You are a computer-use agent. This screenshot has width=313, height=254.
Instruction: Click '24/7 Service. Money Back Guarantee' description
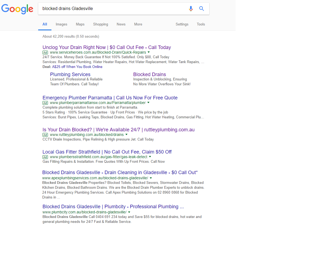(x=106, y=57)
